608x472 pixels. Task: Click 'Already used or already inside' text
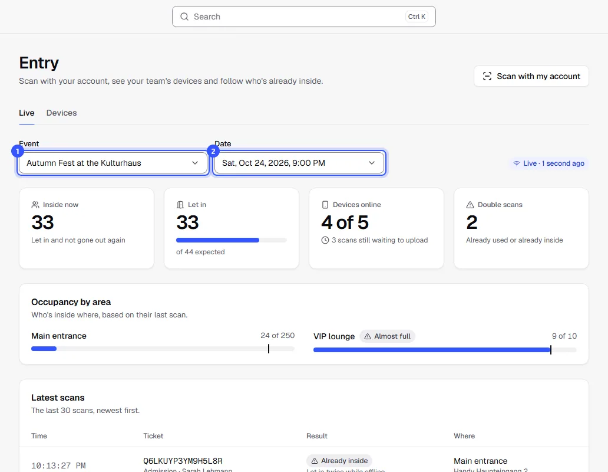point(514,240)
